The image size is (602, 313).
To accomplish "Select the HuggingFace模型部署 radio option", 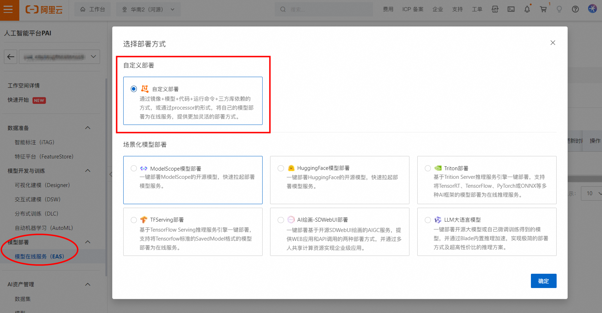I will 281,168.
